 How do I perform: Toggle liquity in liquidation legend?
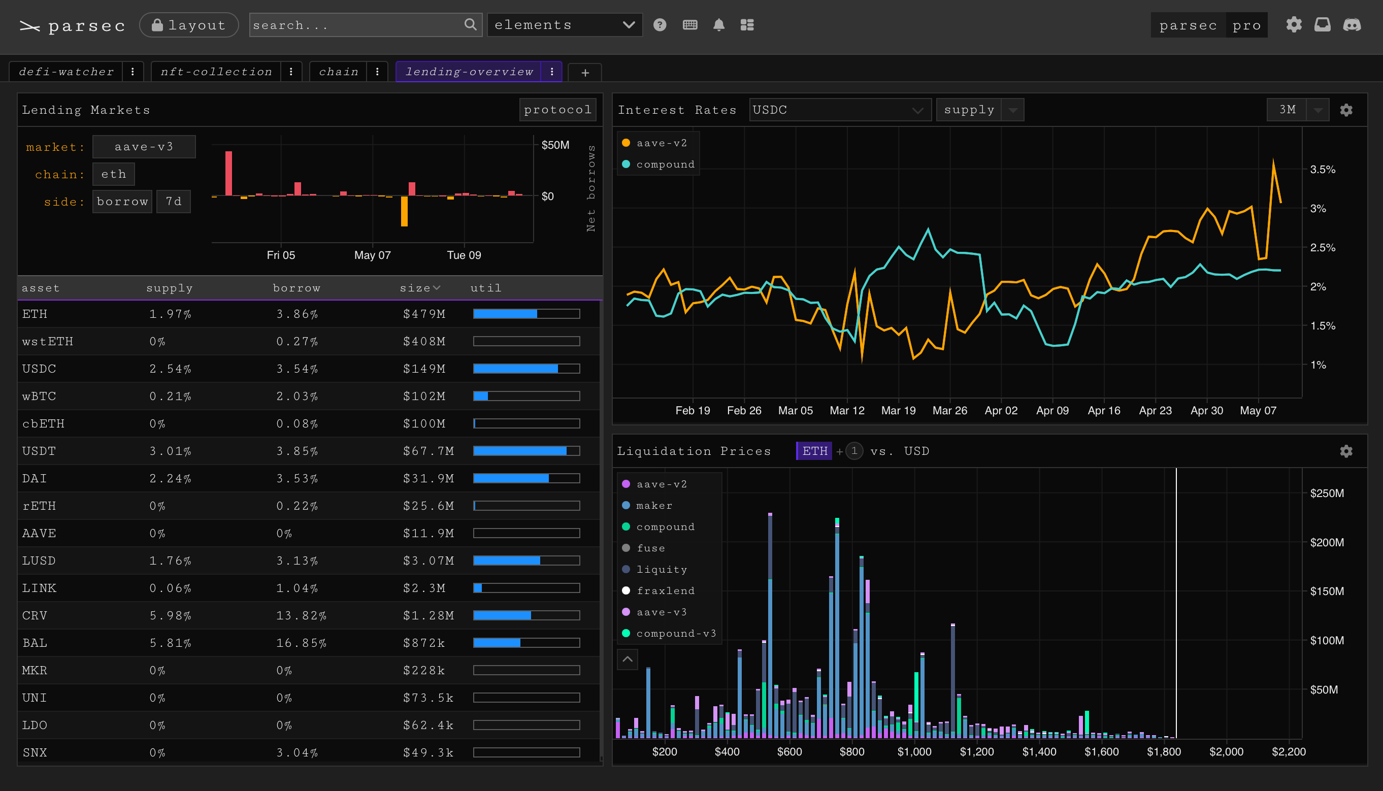tap(654, 569)
